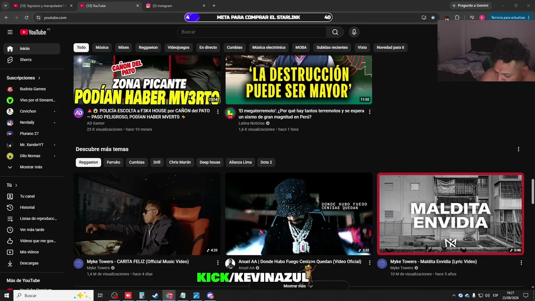Screen dimensions: 535x301
Task: Open options for Descubre más temas section
Action: coord(518,149)
